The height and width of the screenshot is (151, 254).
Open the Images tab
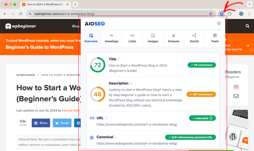pos(153,38)
